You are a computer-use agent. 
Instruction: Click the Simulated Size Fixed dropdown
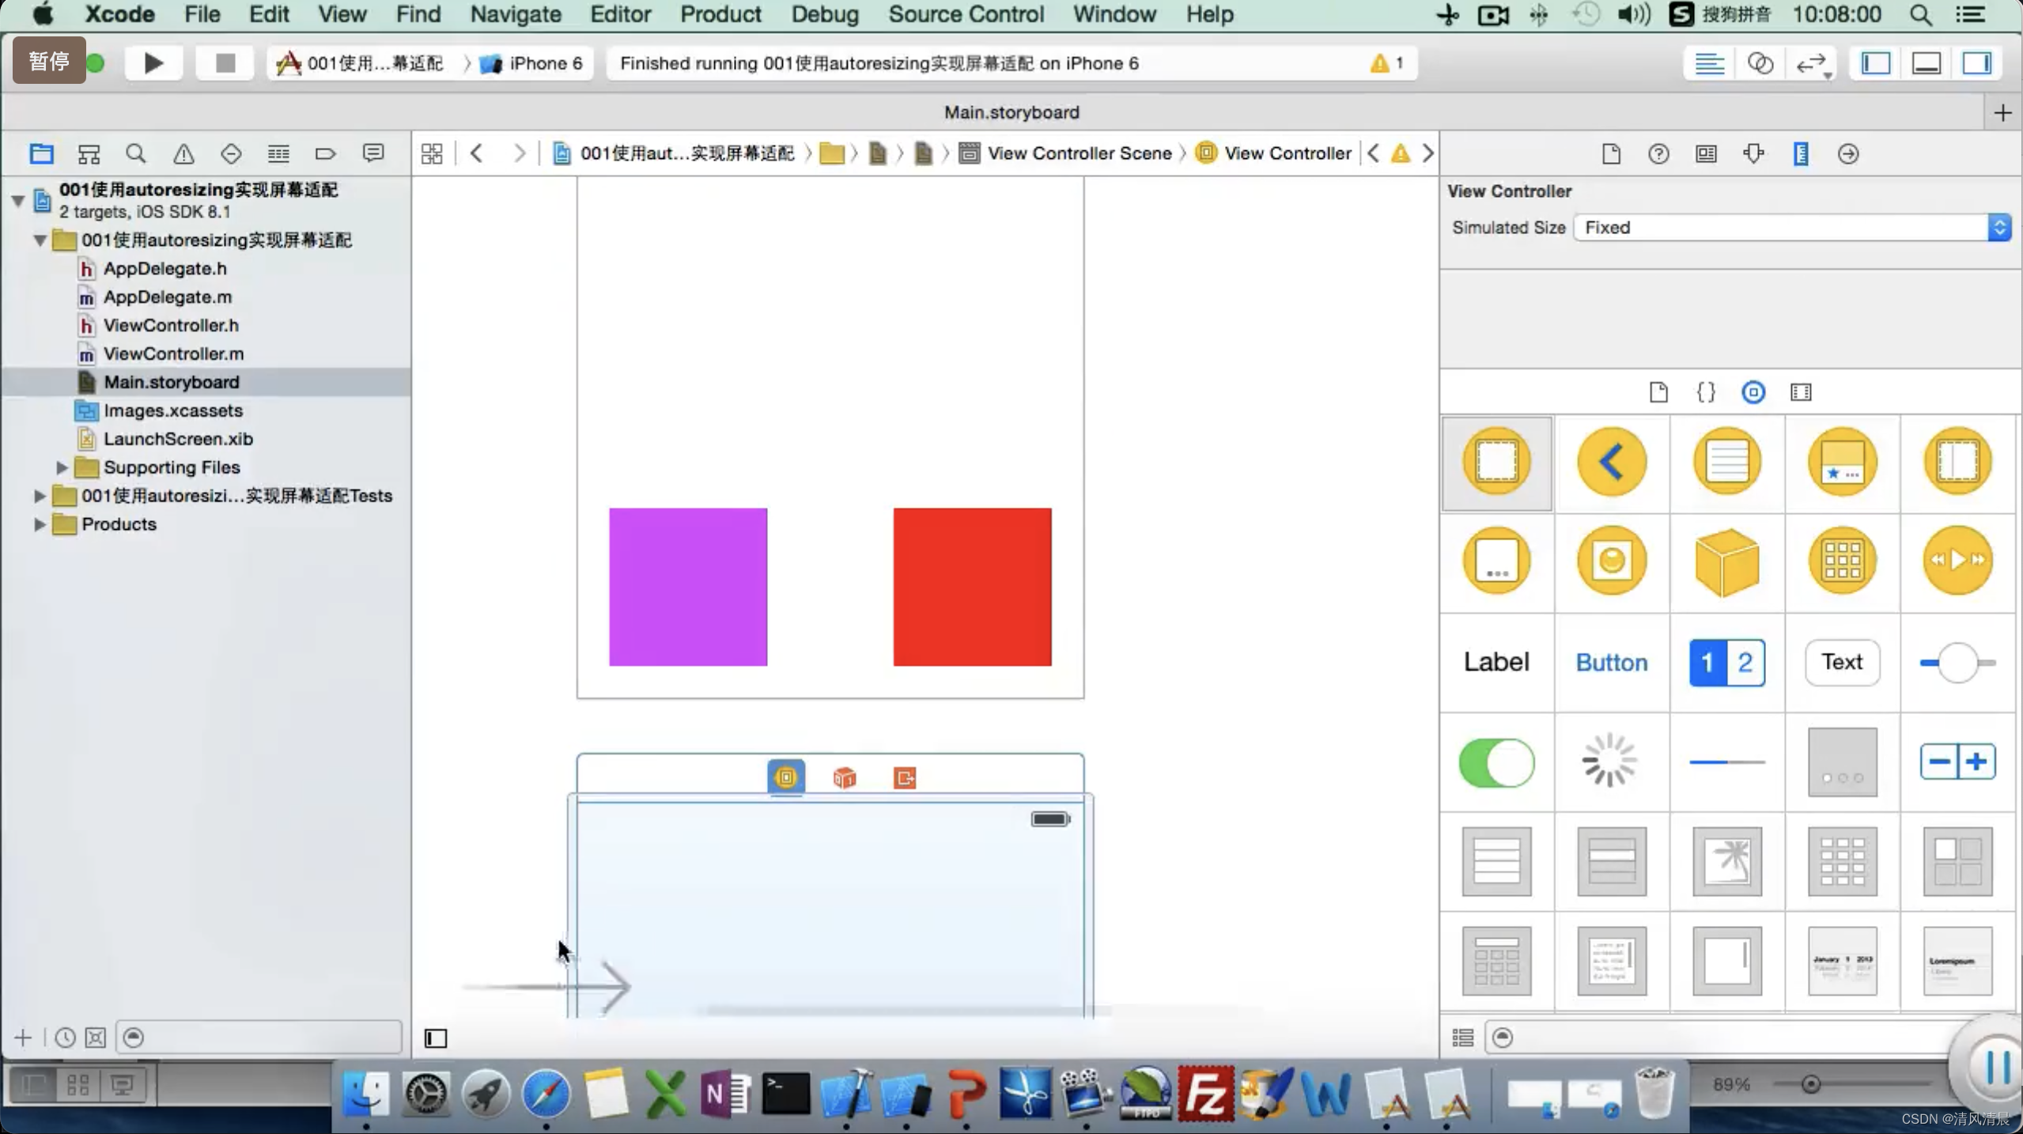click(1792, 226)
